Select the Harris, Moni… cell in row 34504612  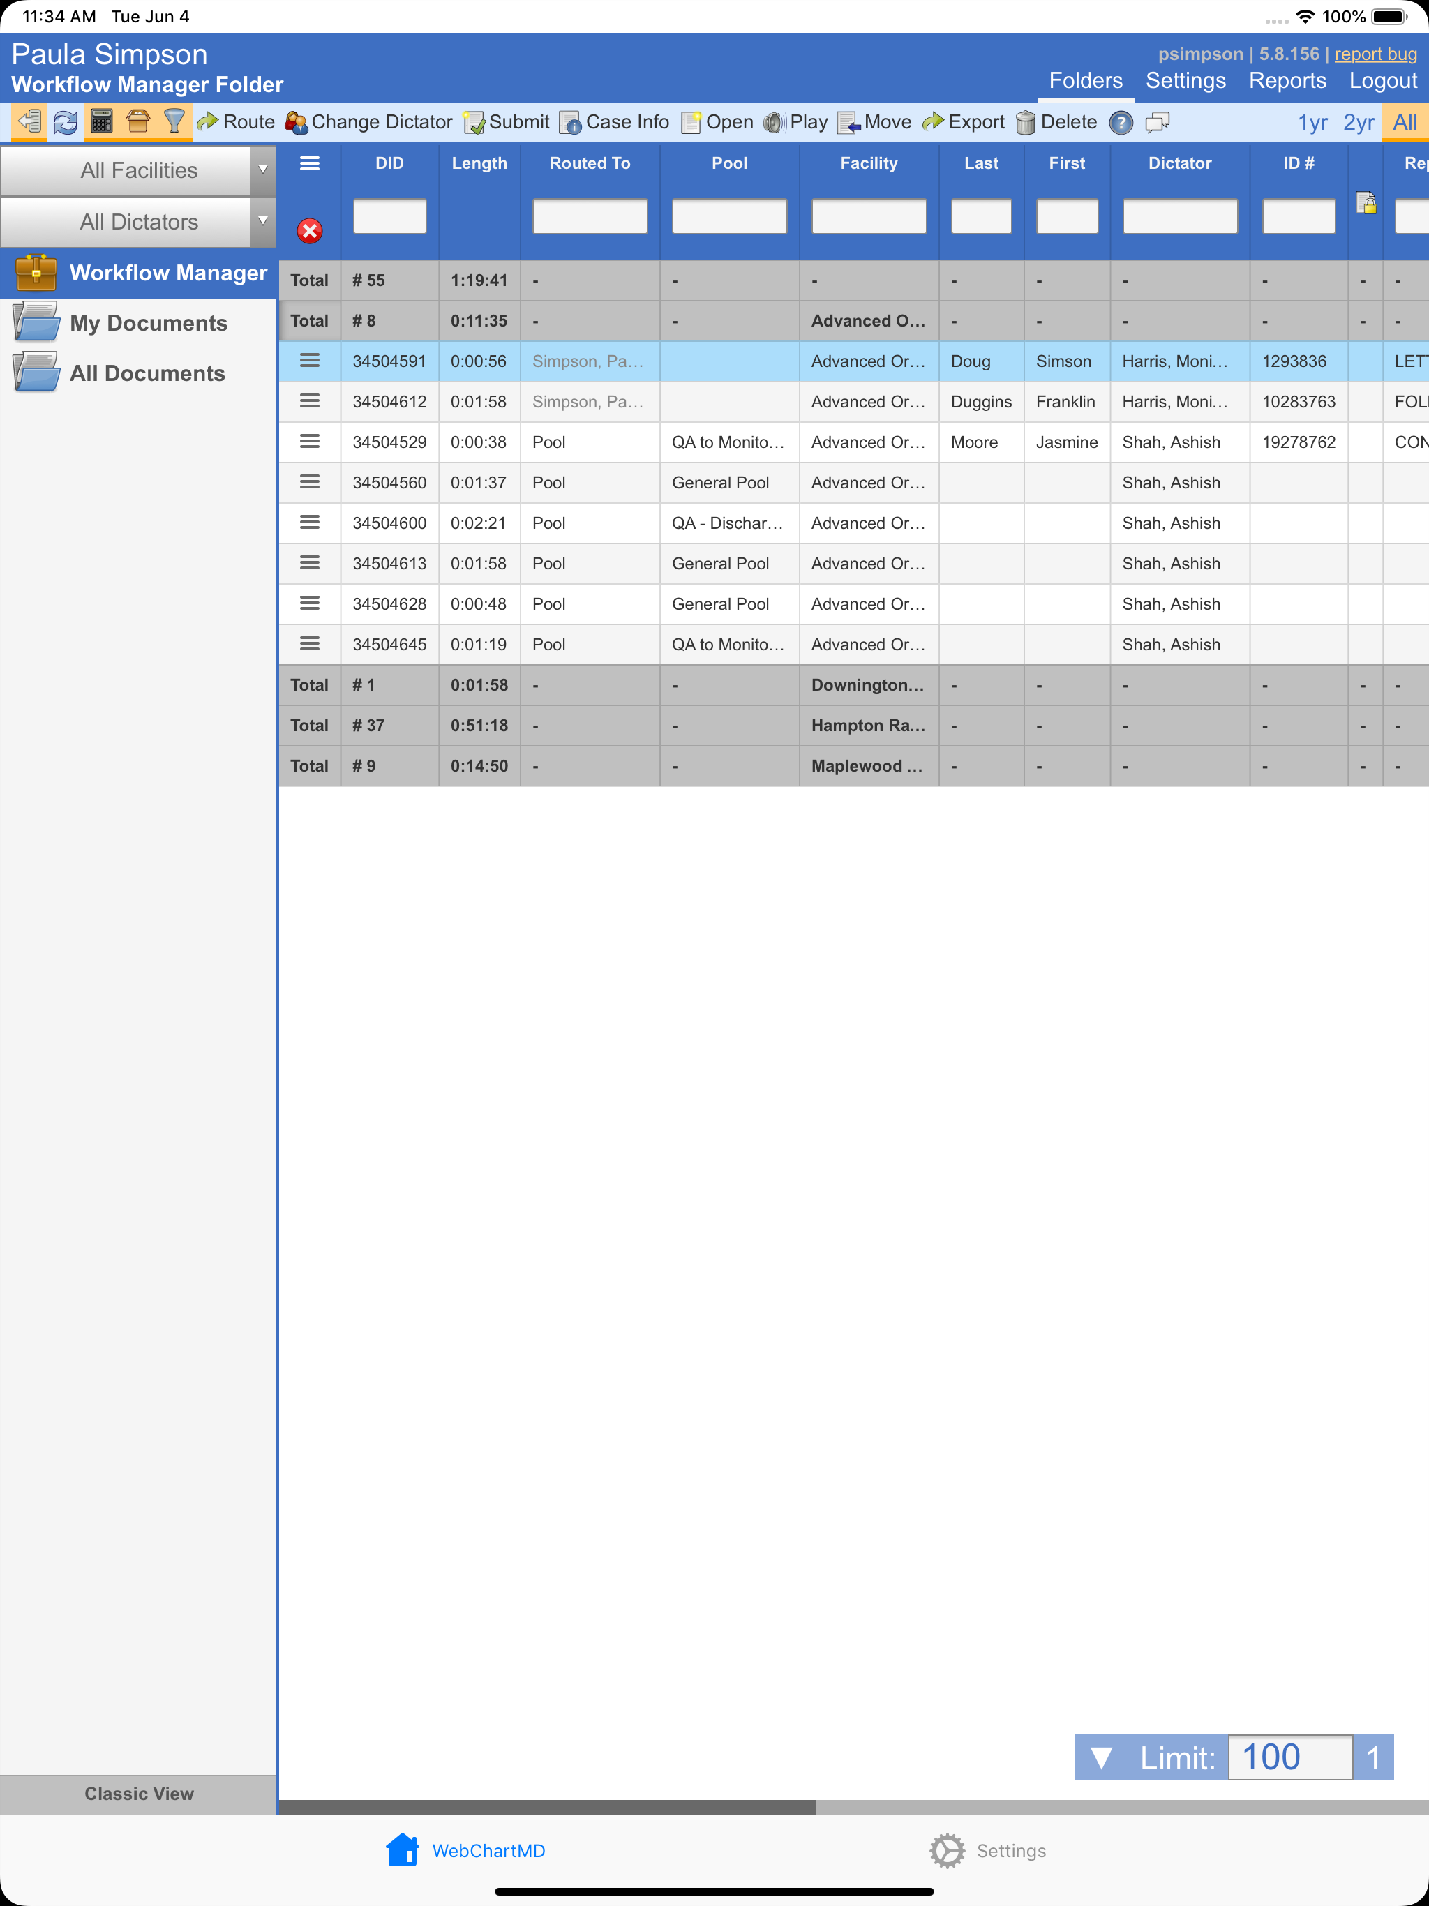[1180, 402]
